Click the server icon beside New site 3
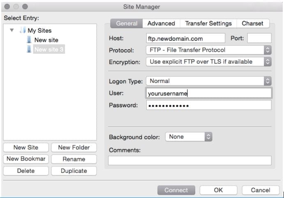Image resolution: width=284 pixels, height=198 pixels. point(29,50)
